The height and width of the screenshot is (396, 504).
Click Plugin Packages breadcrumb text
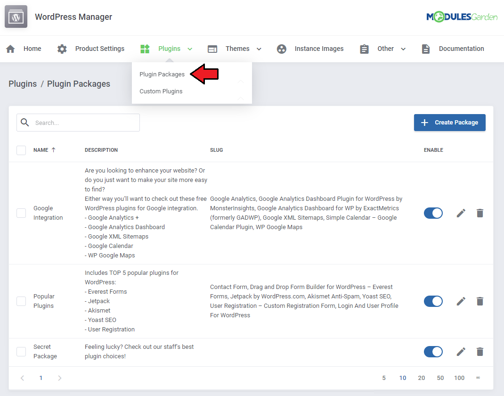(79, 84)
